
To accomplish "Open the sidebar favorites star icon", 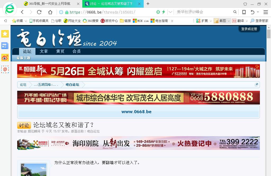I will tap(5, 34).
